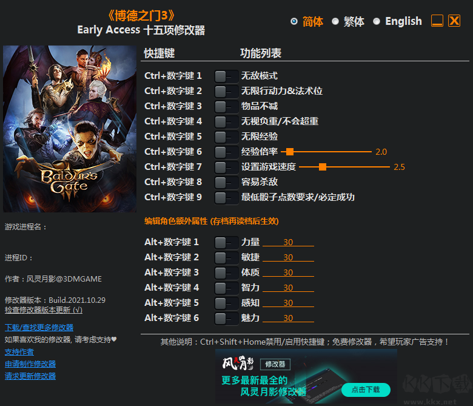Image resolution: width=473 pixels, height=406 pixels.
Task: Click the 支持作者 link
Action: [x=19, y=352]
